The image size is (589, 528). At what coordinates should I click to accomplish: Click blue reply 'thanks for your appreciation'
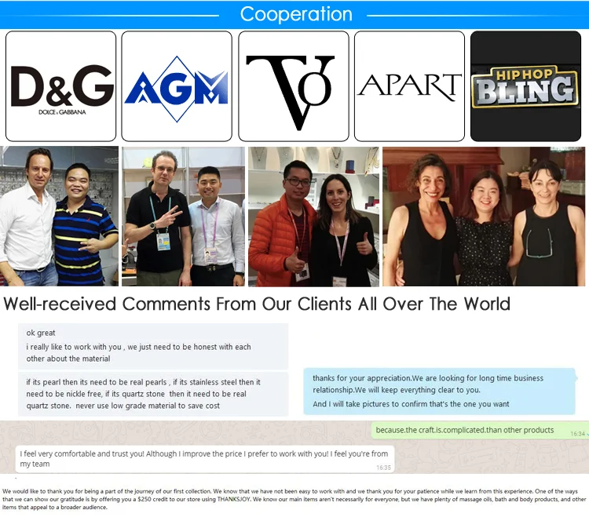click(x=440, y=391)
